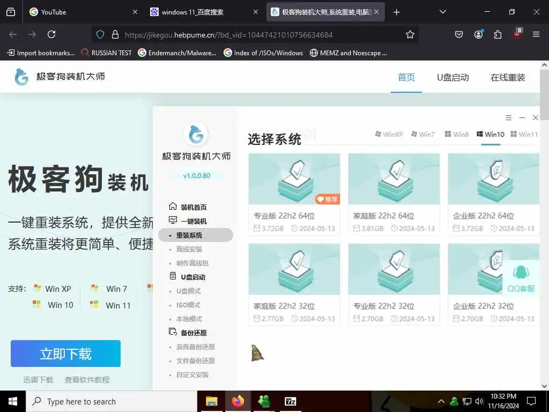
Task: Select 制作离线包 in the sidebar
Action: tap(192, 263)
